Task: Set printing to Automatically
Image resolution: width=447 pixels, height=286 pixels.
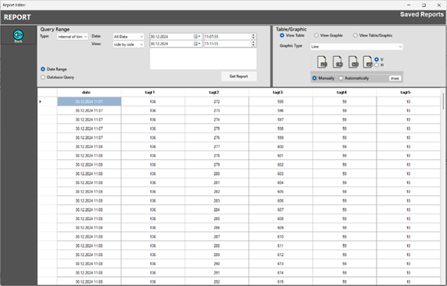Action: 341,78
